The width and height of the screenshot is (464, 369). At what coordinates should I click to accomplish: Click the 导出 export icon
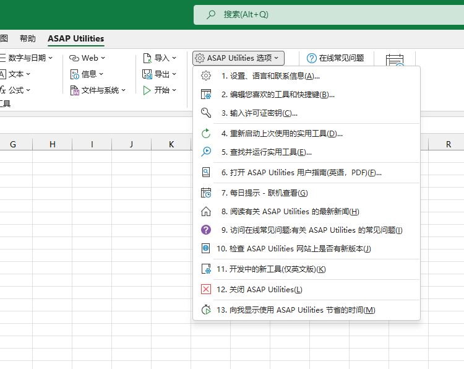pyautogui.click(x=147, y=74)
